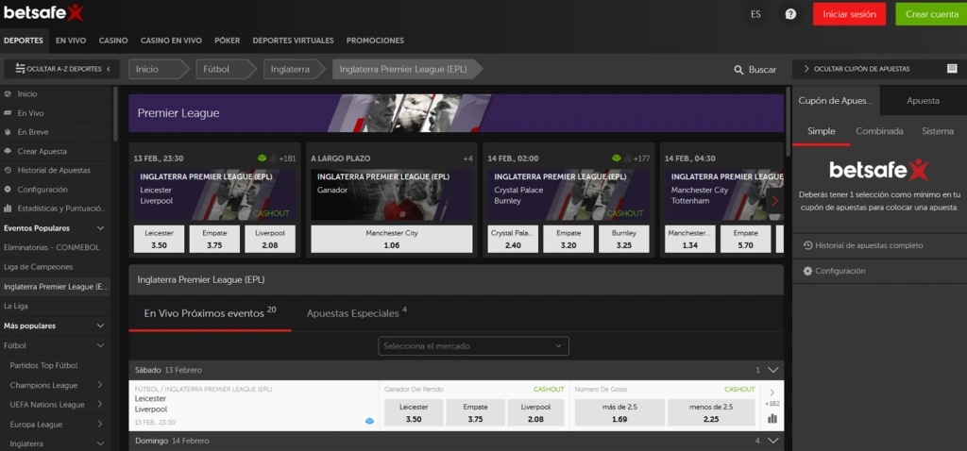967x451 pixels.
Task: Collapse the Fútbol sidebar group
Action: (x=100, y=345)
